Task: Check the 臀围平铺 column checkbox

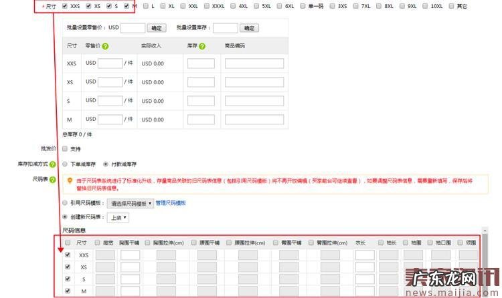Action: pos(275,243)
